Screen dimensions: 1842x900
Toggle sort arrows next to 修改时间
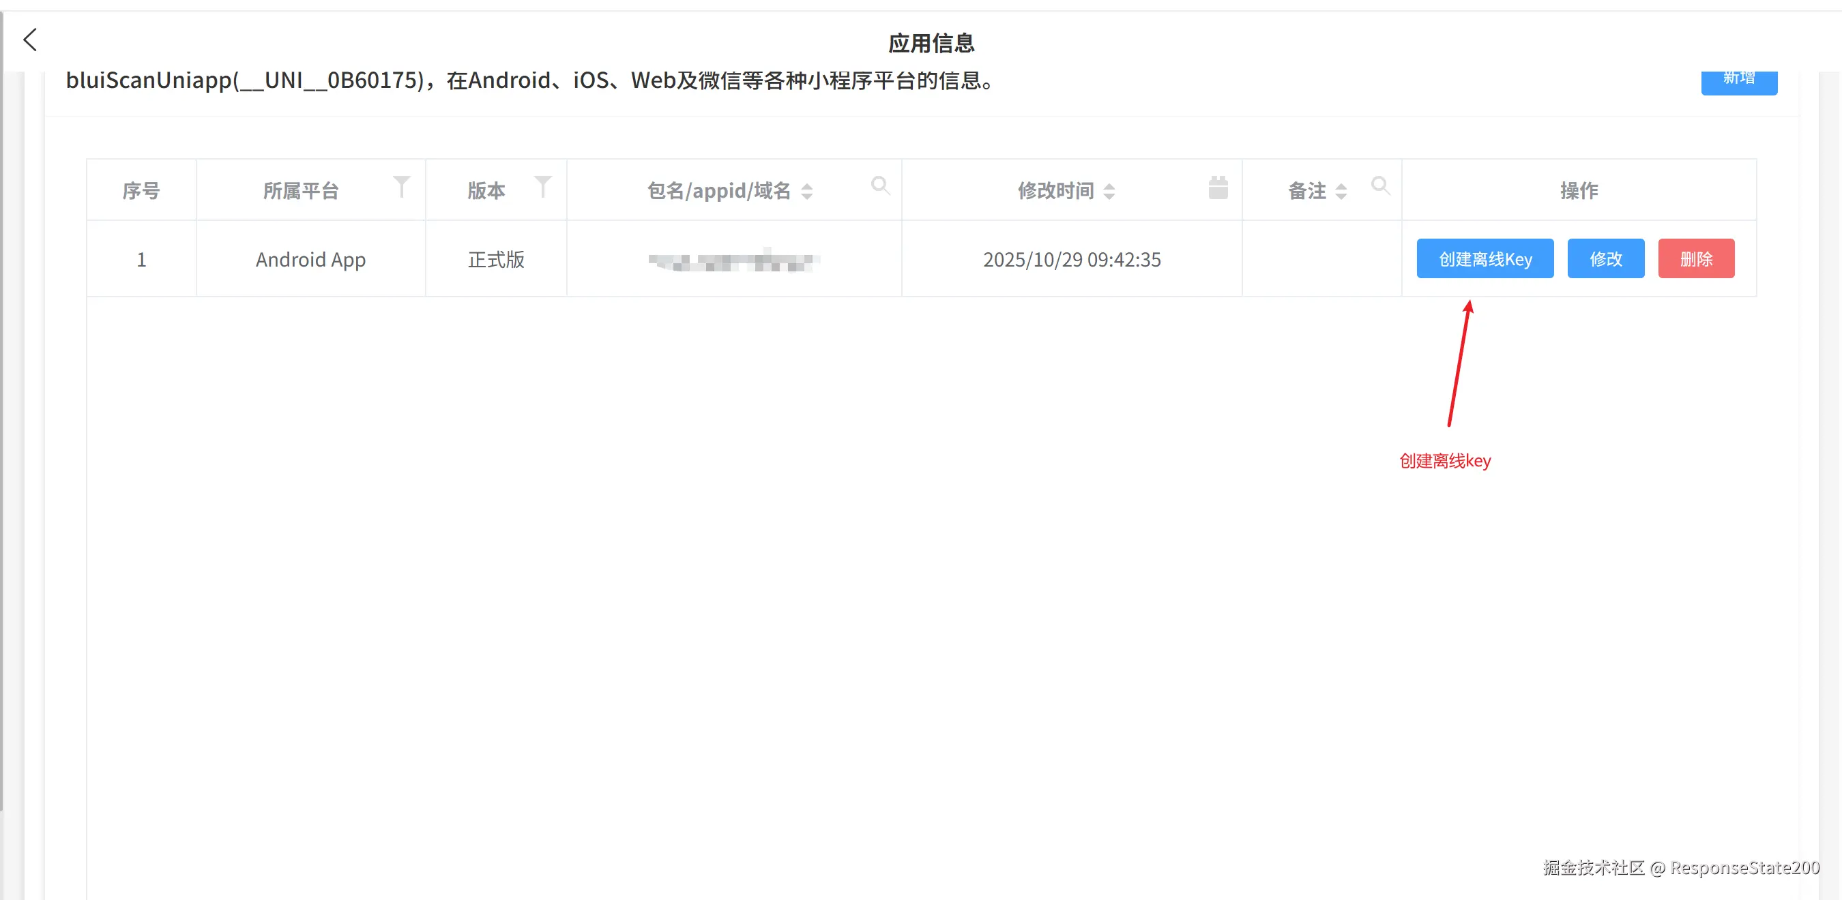pyautogui.click(x=1109, y=192)
